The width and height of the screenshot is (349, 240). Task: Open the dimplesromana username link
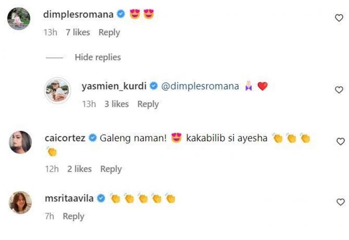[79, 14]
